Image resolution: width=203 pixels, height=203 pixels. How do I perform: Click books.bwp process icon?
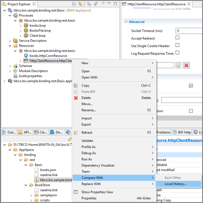pos(26,25)
